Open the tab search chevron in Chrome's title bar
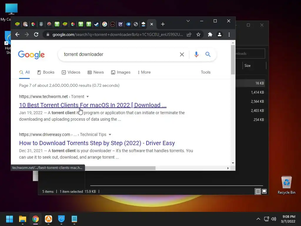Viewport: 301px width, 226px height. tap(188, 21)
